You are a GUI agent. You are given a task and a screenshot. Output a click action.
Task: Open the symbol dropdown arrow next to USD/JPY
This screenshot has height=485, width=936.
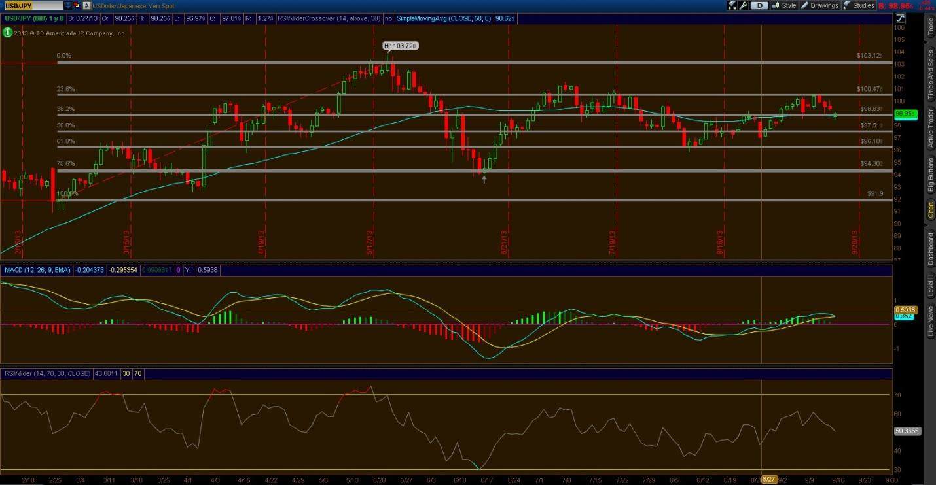[67, 5]
